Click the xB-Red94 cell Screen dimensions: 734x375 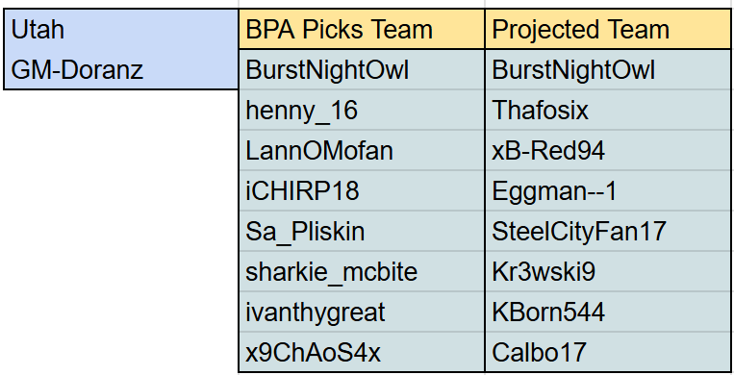click(x=608, y=150)
